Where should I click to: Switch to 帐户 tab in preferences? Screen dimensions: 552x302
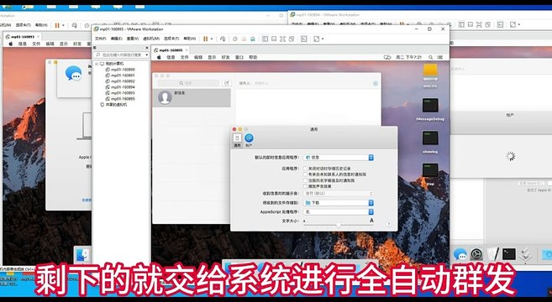pos(249,140)
